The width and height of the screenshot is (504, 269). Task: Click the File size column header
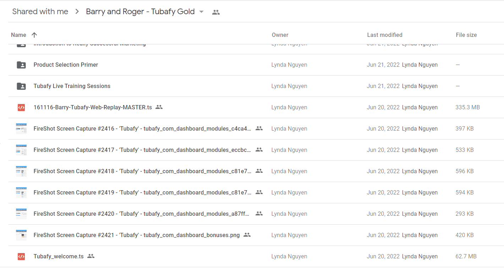(466, 35)
